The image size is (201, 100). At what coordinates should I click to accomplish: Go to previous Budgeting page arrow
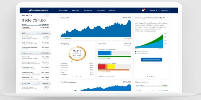[73, 76]
